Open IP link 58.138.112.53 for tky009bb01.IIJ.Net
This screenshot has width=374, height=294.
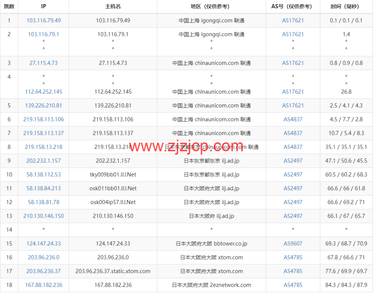(x=43, y=175)
